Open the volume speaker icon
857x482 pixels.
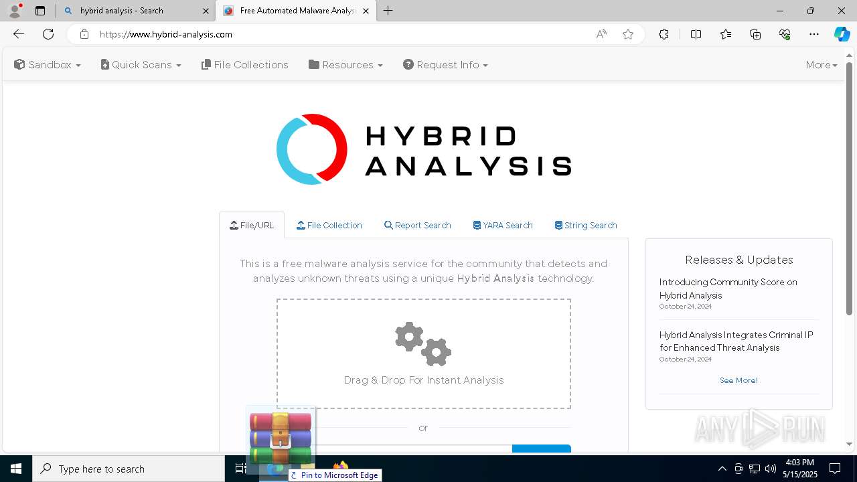(x=771, y=469)
